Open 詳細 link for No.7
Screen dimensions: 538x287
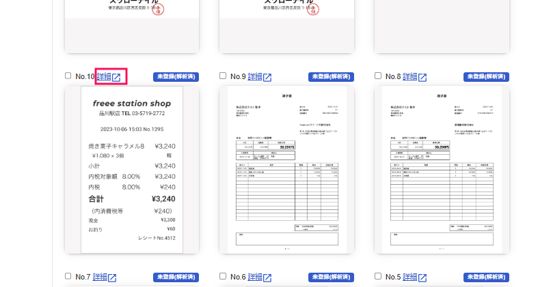coord(100,277)
